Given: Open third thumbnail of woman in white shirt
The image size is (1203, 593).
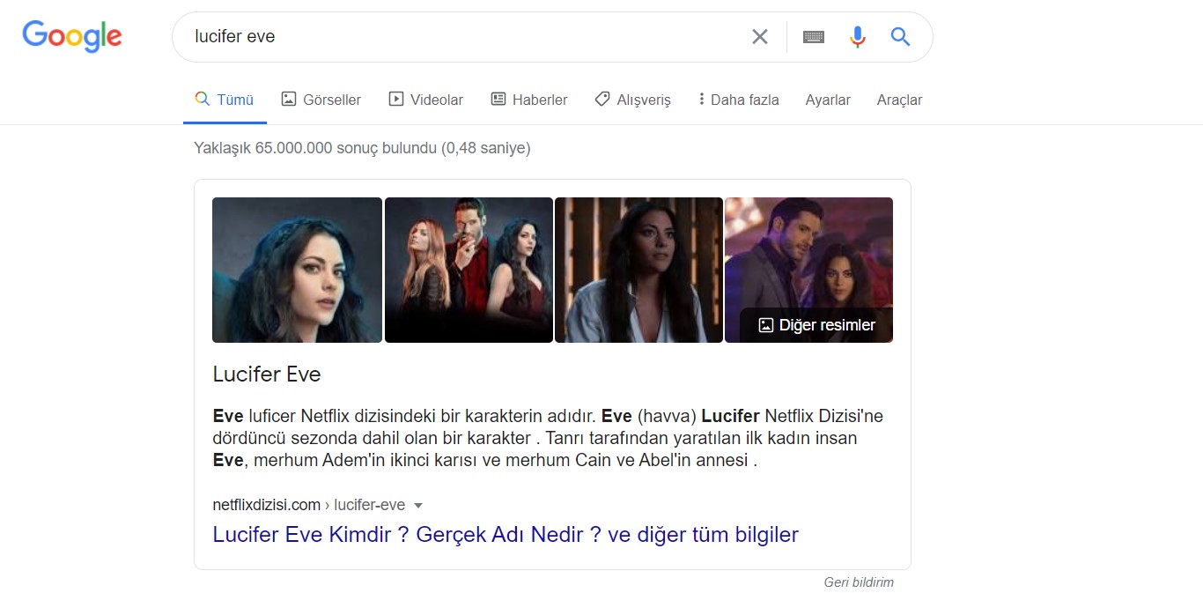Looking at the screenshot, I should [638, 270].
